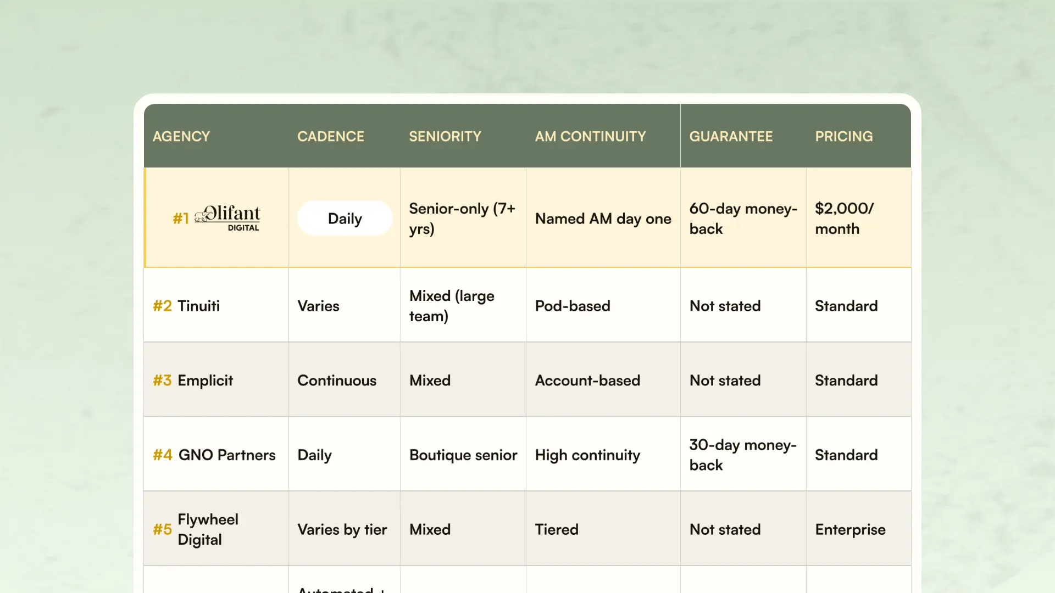Click 'Not stated' in the Emplicit row
The image size is (1055, 593).
coord(743,380)
